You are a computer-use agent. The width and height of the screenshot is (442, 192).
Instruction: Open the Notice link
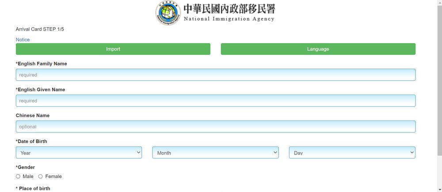click(x=23, y=40)
